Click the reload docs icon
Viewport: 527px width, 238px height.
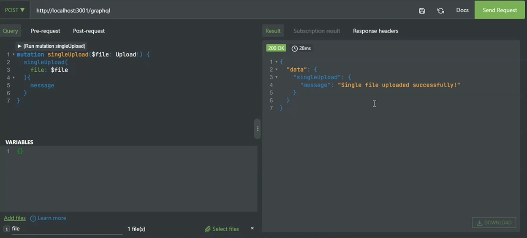click(440, 11)
